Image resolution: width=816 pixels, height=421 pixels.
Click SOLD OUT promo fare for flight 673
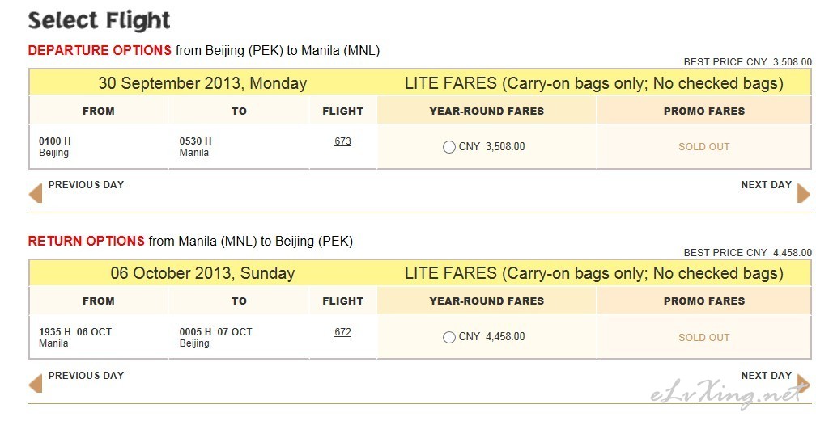click(703, 147)
